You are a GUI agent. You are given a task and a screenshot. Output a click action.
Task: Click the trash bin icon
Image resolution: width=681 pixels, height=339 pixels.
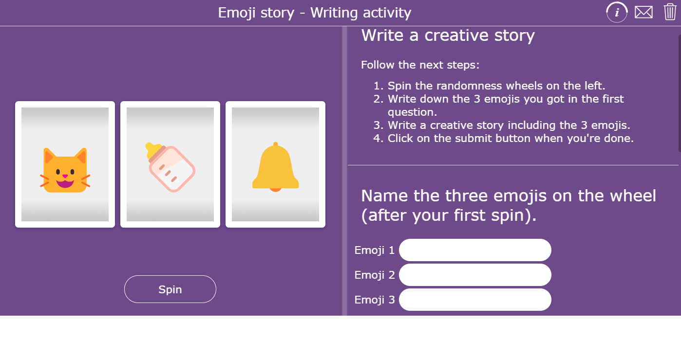click(x=670, y=12)
